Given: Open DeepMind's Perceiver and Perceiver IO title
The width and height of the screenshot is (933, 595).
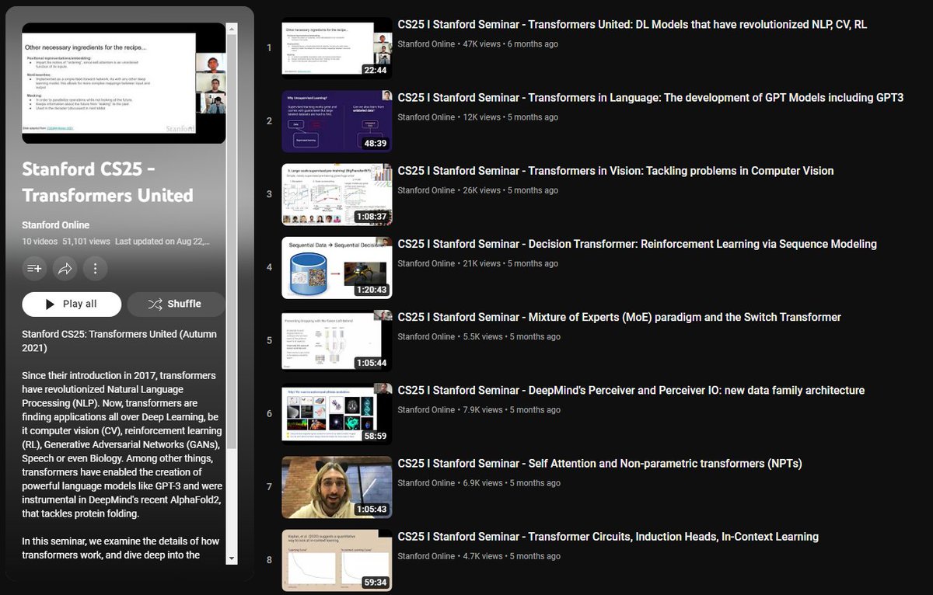Looking at the screenshot, I should point(631,390).
